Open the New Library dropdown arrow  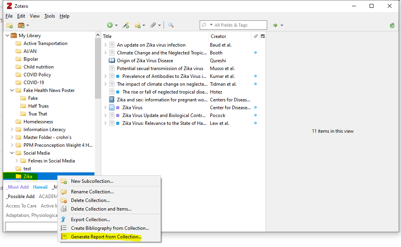27,25
